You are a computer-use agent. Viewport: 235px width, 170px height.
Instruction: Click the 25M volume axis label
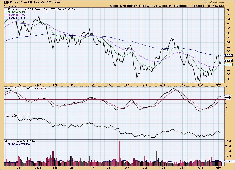click(228, 141)
